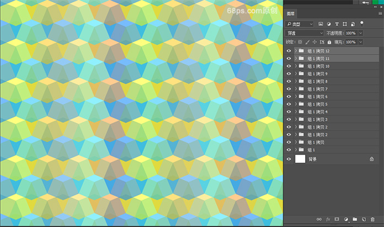Hide the 组 1 拷贝 6 group
Image resolution: width=384 pixels, height=227 pixels.
pyautogui.click(x=289, y=96)
